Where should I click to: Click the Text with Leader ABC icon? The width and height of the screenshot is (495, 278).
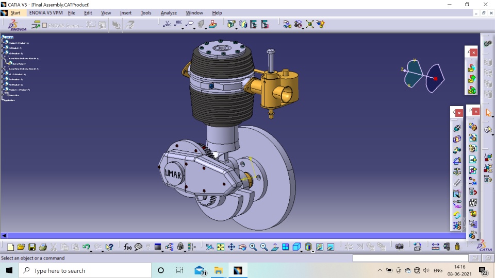(179, 24)
